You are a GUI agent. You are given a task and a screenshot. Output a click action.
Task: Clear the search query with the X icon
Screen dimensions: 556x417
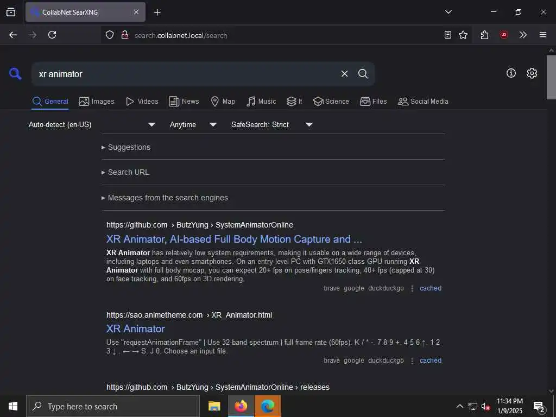click(x=344, y=74)
